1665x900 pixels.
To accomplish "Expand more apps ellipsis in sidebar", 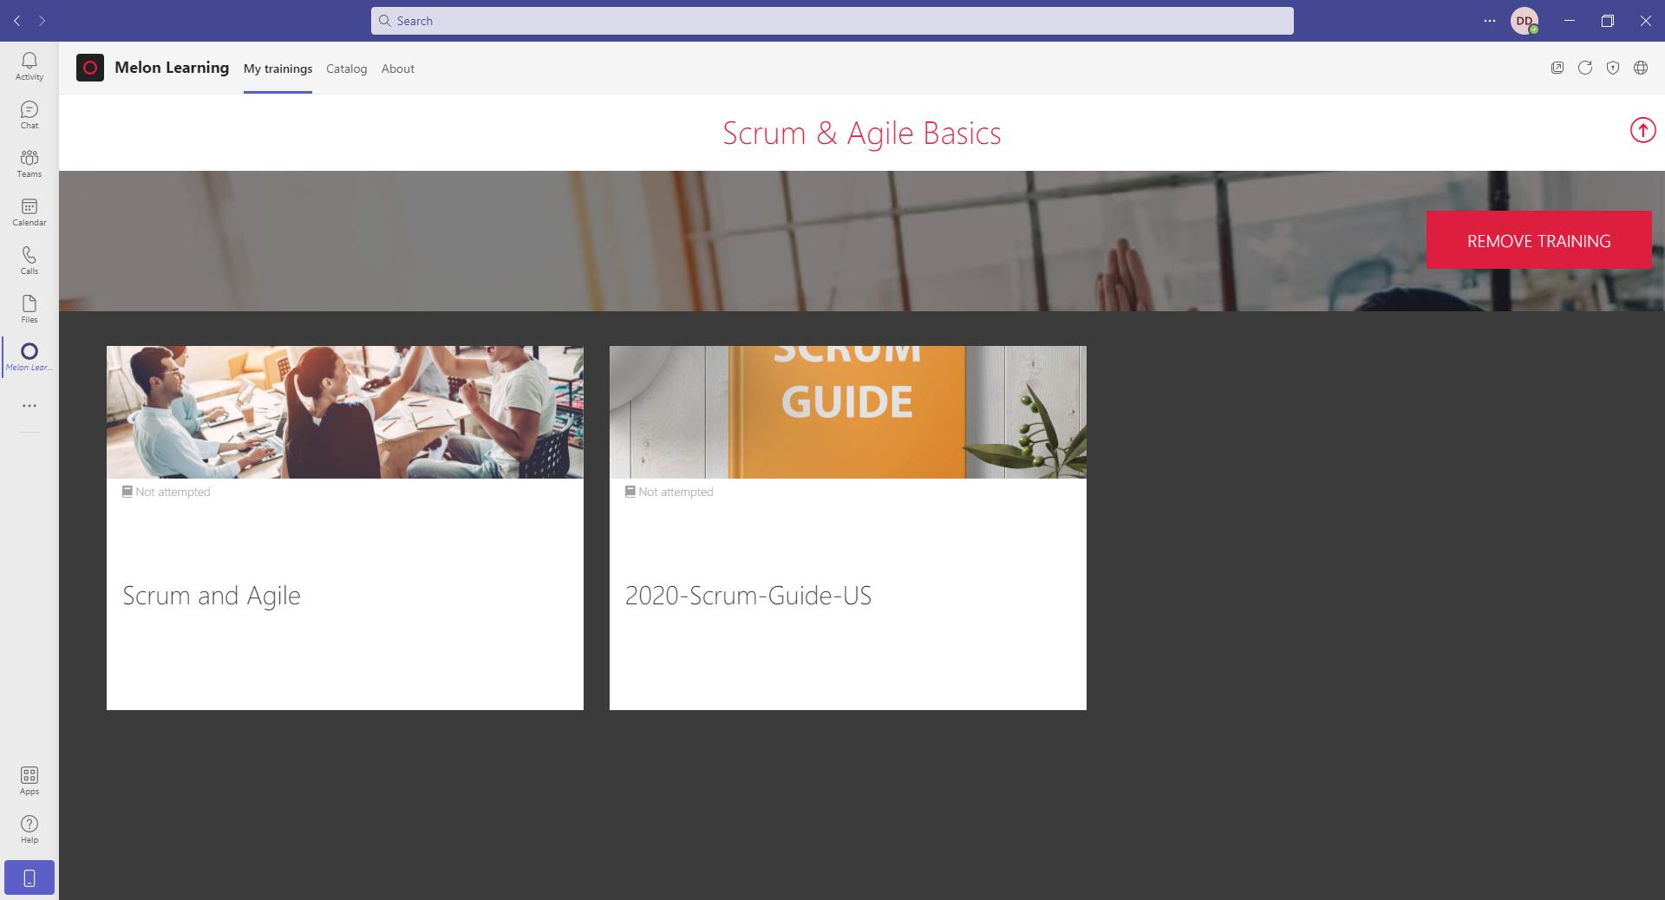I will [x=29, y=406].
